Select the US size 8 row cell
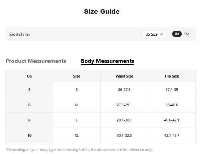 coord(29,120)
